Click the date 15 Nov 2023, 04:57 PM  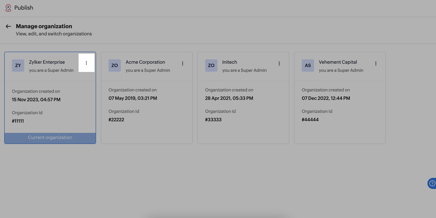point(36,100)
